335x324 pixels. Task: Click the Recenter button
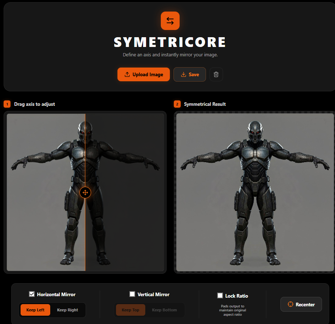(x=301, y=304)
